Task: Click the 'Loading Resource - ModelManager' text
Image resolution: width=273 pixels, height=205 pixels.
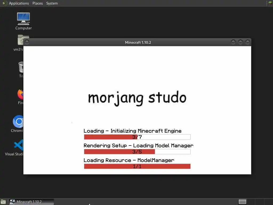Action: [129, 160]
